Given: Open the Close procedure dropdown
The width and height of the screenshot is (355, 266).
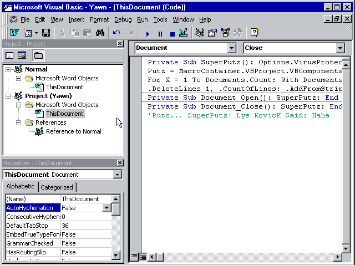Looking at the screenshot, I should click(x=340, y=48).
